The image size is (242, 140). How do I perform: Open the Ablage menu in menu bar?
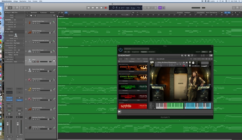click(15, 1)
